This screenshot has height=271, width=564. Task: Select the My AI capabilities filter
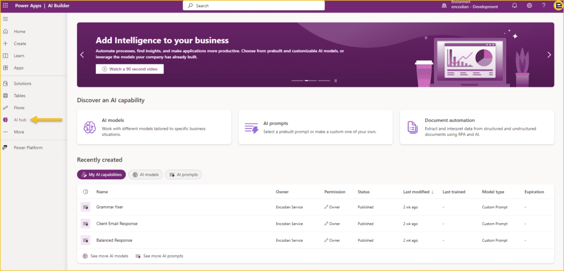click(x=101, y=175)
